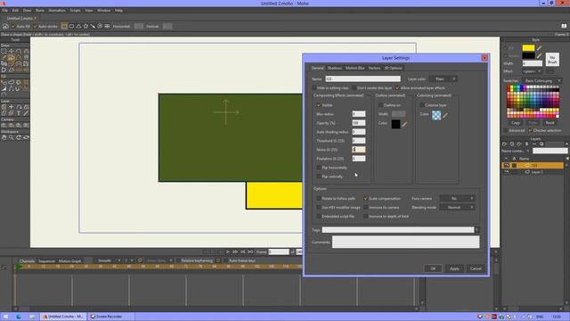This screenshot has height=321, width=570.
Task: Switch to the Motion Blur tab
Action: (354, 68)
